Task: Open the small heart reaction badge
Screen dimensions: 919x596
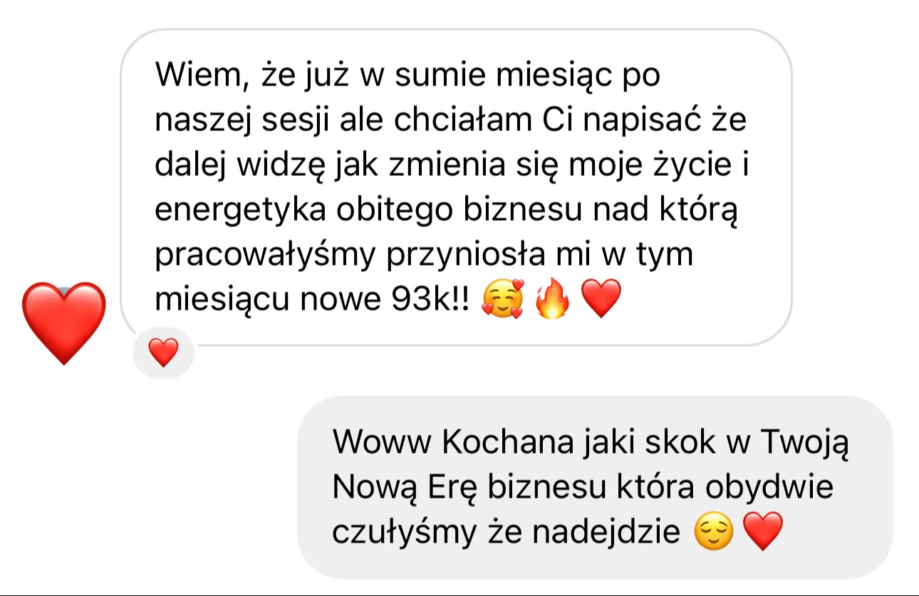Action: pos(164,352)
